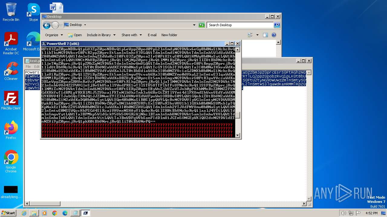Open the Word document icon on desktop
The width and height of the screenshot is (387, 217).
(x=57, y=8)
